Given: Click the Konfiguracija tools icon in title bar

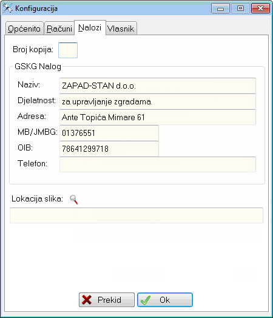Looking at the screenshot, I should [x=7, y=8].
